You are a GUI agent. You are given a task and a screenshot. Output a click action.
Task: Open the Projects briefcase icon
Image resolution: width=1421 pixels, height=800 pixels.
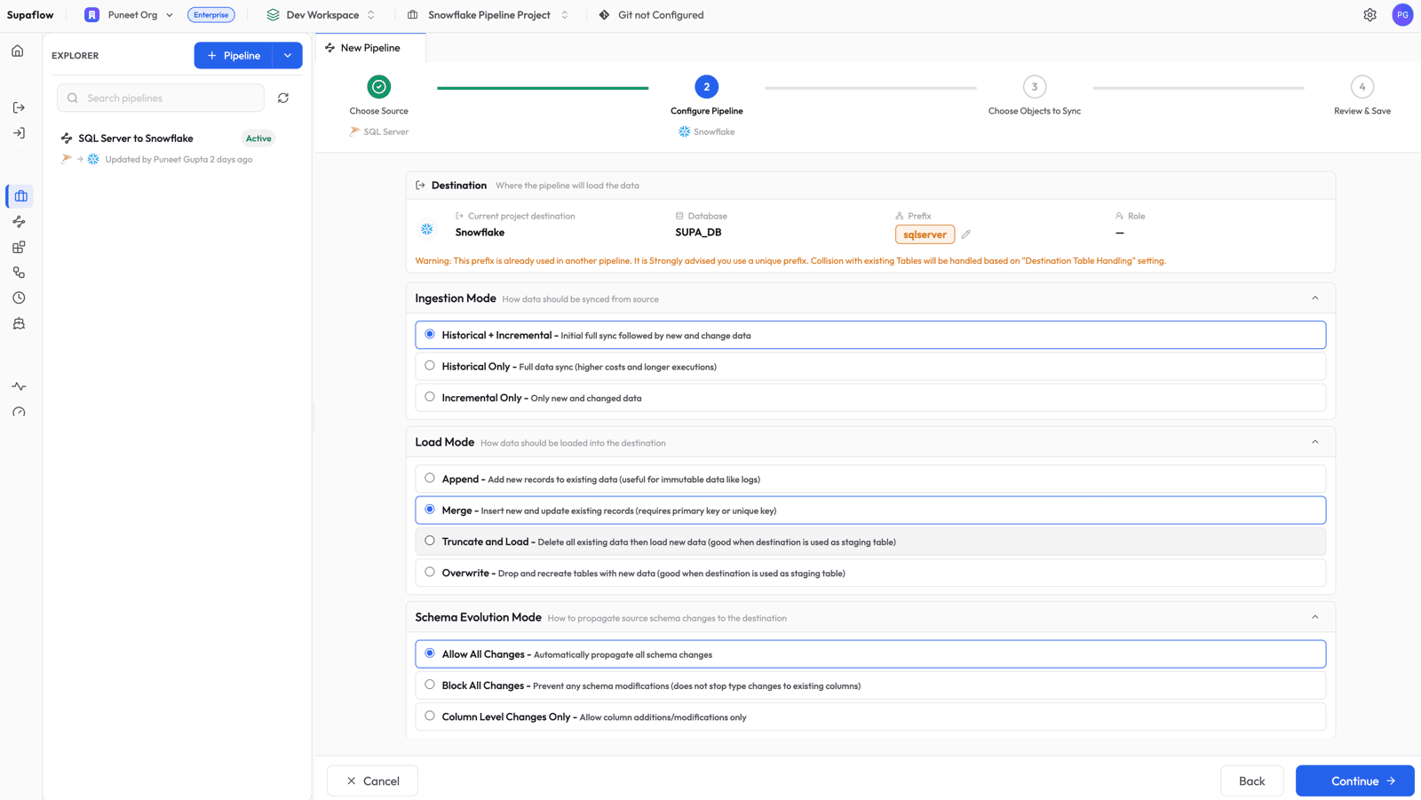pos(18,196)
